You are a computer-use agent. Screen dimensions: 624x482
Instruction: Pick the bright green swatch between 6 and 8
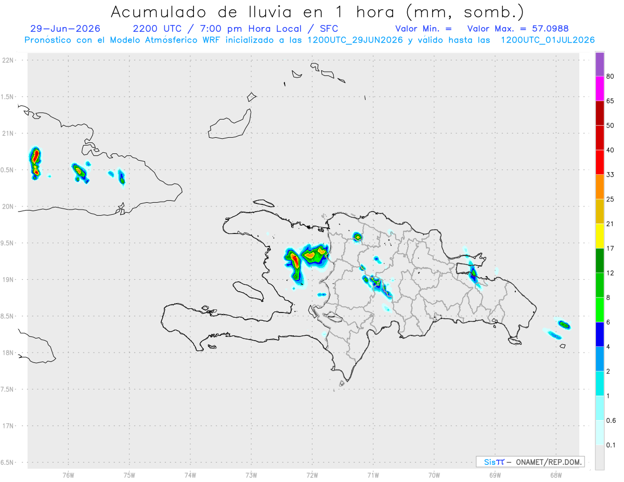point(600,310)
